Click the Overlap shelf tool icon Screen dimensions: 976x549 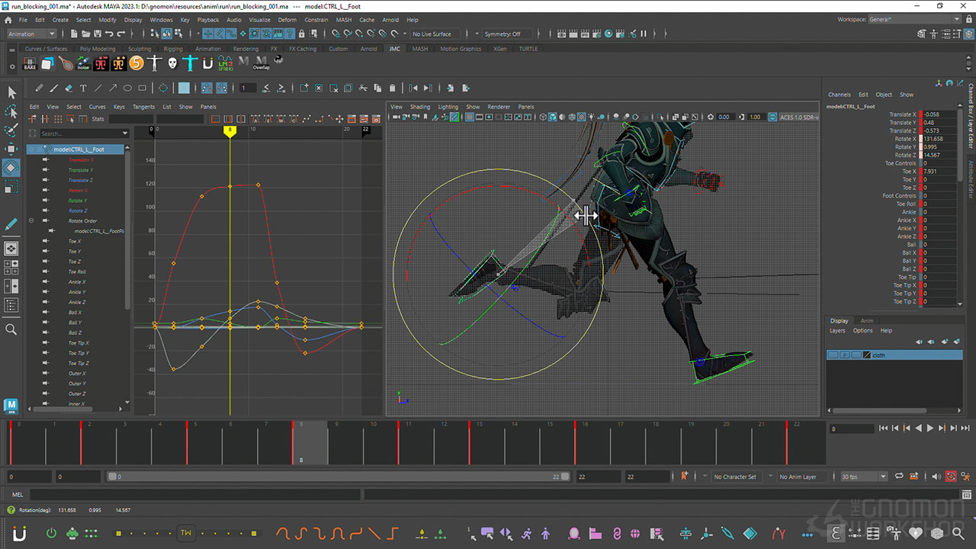click(x=262, y=63)
